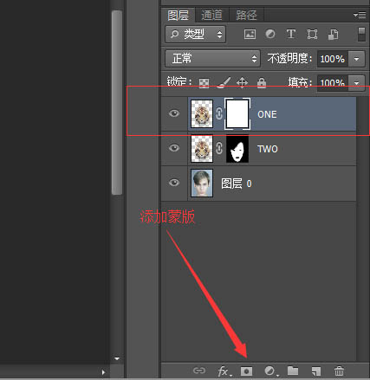Click the link layers icon
The image size is (370, 380).
coord(199,370)
